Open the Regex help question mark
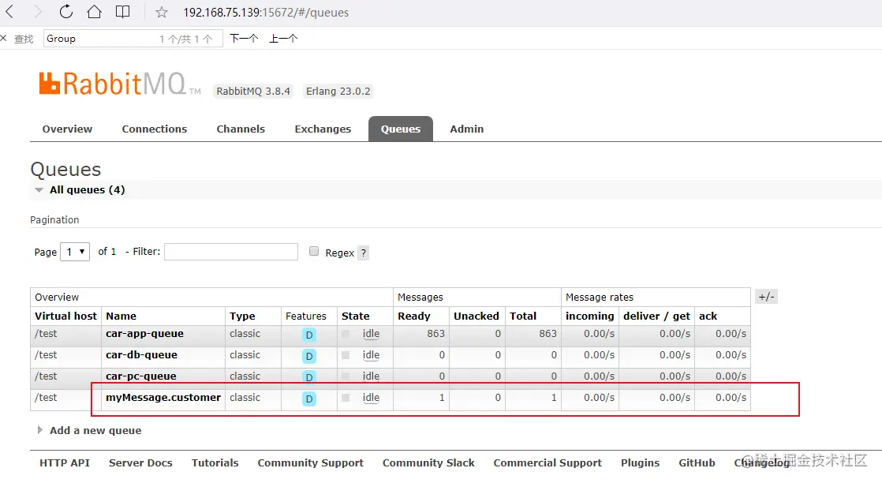Viewport: 882px width, 483px height. (x=364, y=253)
